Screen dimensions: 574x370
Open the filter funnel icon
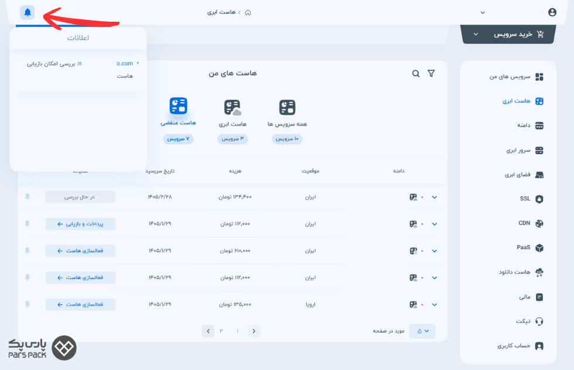click(431, 74)
